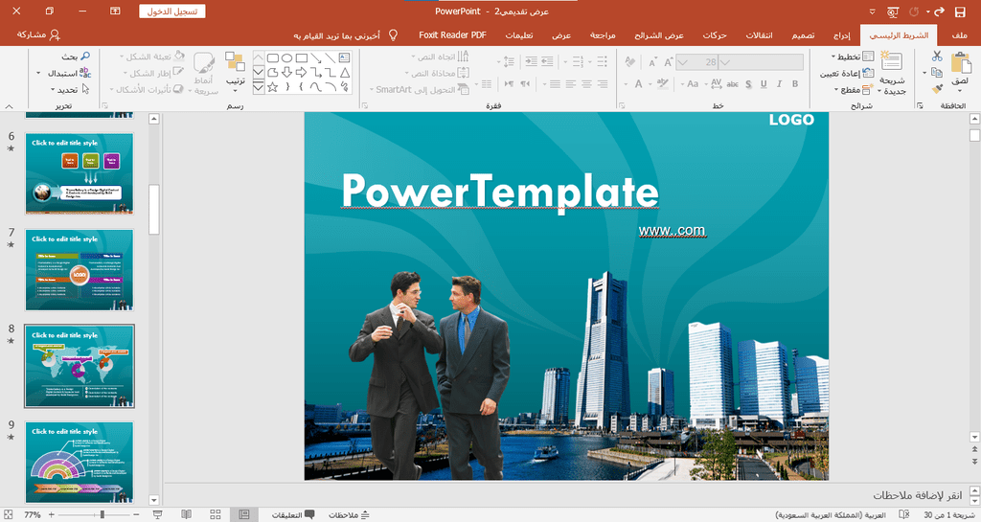Click the zoom out minus button
Screen dimensions: 981x522
tap(136, 514)
